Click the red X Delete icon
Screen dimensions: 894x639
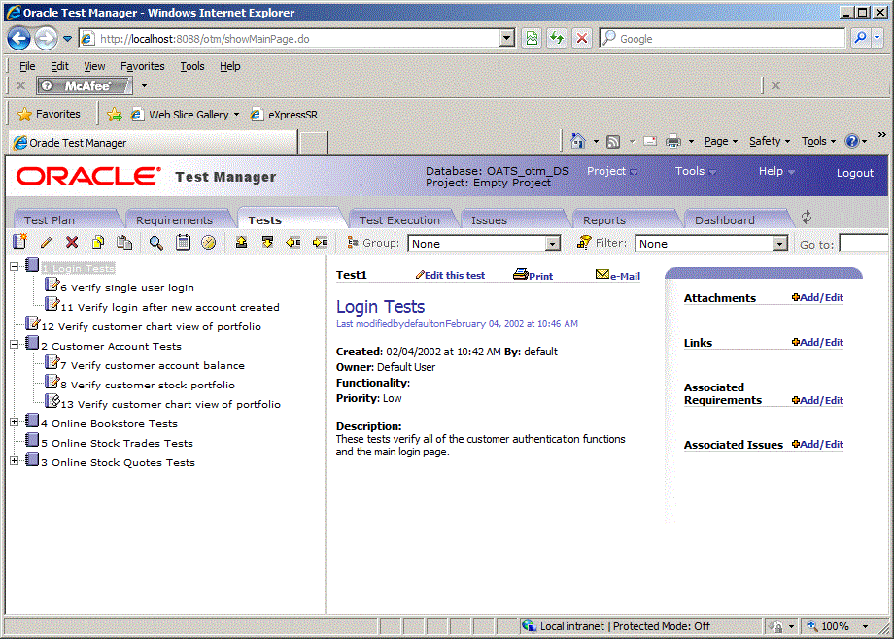coord(72,242)
